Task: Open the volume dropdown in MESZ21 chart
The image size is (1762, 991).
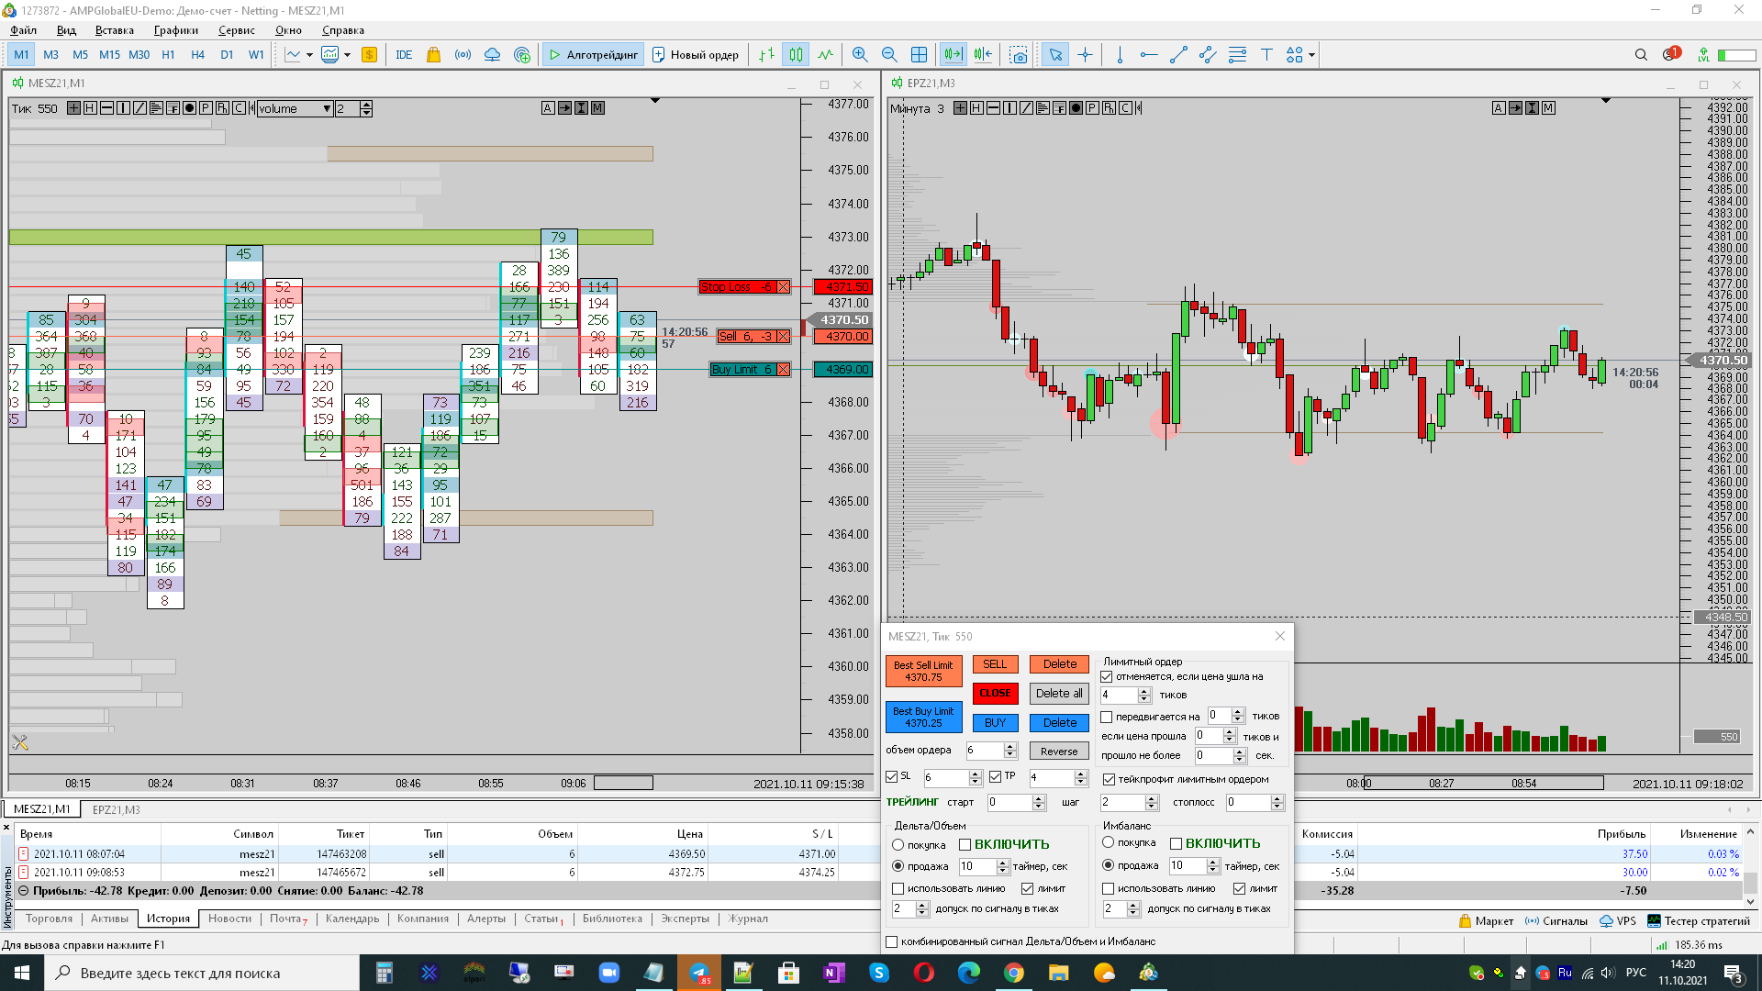Action: (x=326, y=108)
